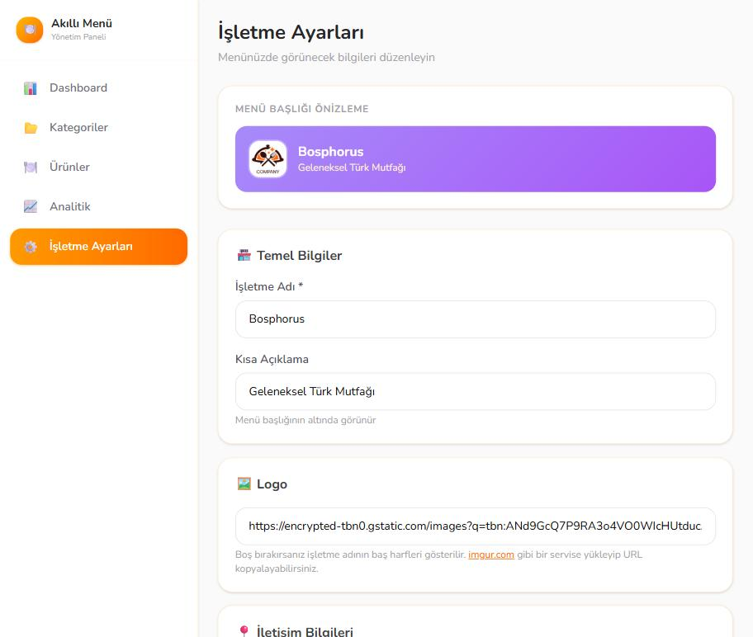Screen dimensions: 753x637
Task: Click the Ürünler plate icon
Action: pos(31,167)
